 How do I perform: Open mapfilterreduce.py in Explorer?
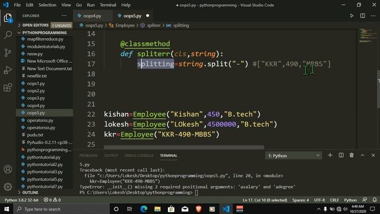click(x=45, y=39)
